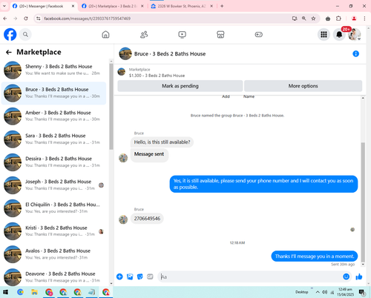The image size is (371, 298).
Task: Open Windows Start menu
Action: (x=5, y=292)
